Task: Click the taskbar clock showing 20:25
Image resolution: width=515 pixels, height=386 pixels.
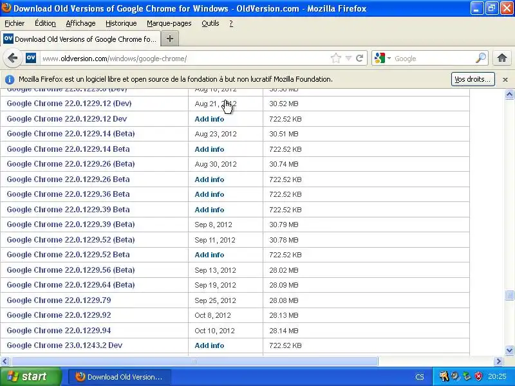Action: click(497, 376)
